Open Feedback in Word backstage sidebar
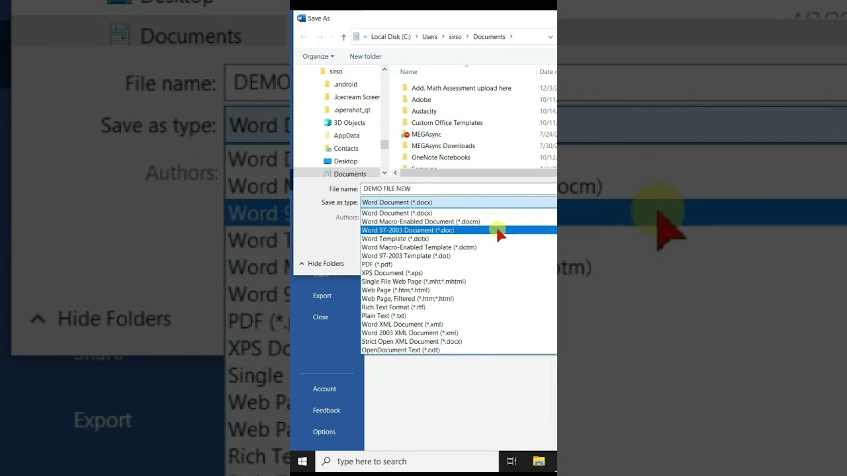The height and width of the screenshot is (476, 847). pos(326,410)
